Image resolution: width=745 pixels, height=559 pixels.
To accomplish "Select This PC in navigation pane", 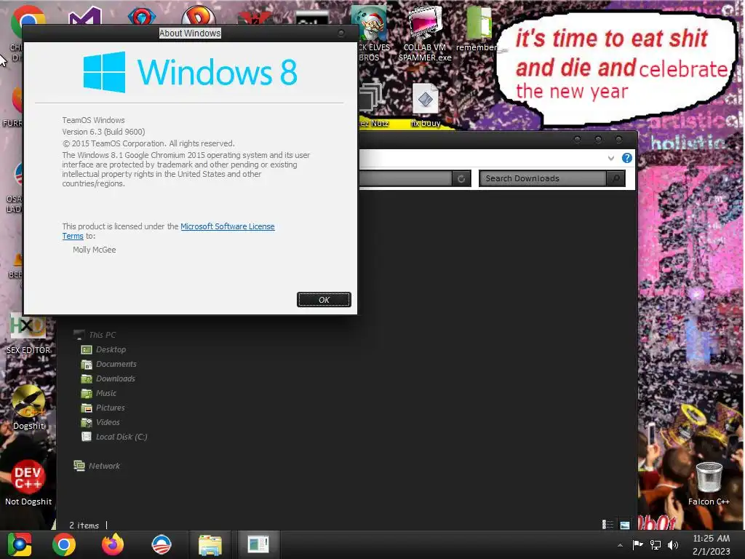I will pos(95,335).
